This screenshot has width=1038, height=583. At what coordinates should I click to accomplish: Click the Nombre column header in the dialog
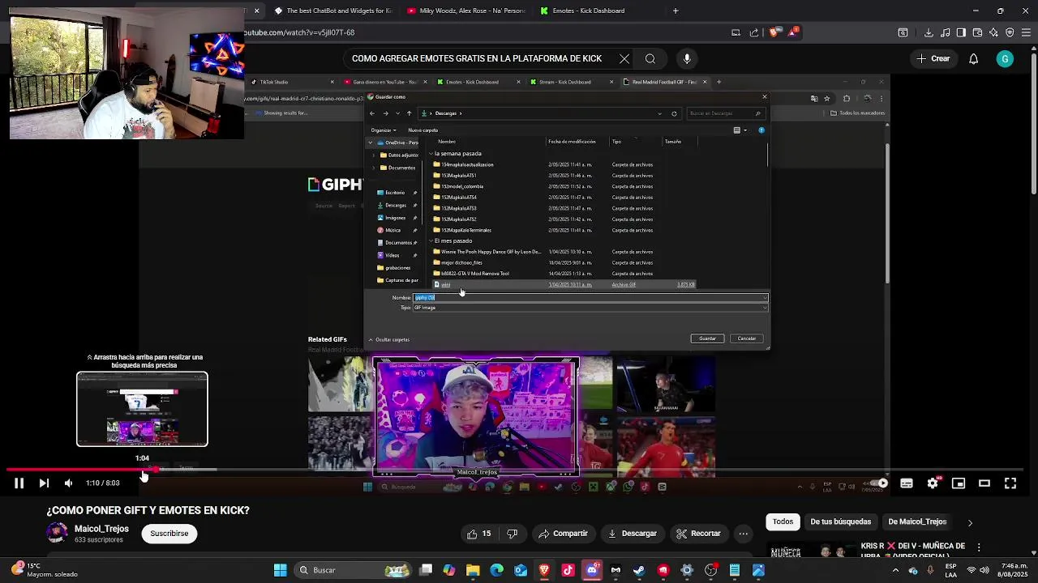pyautogui.click(x=447, y=142)
